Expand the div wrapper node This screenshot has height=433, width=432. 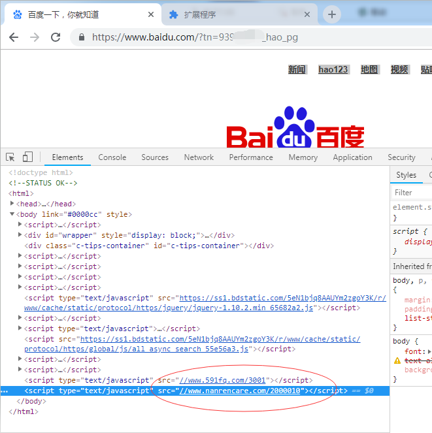click(20, 235)
